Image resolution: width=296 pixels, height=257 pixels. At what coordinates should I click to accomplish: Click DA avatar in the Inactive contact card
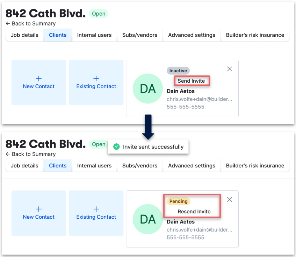tap(148, 89)
